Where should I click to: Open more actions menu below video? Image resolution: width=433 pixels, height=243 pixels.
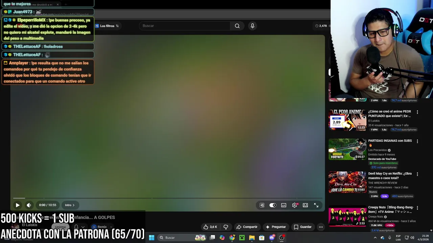(x=321, y=227)
